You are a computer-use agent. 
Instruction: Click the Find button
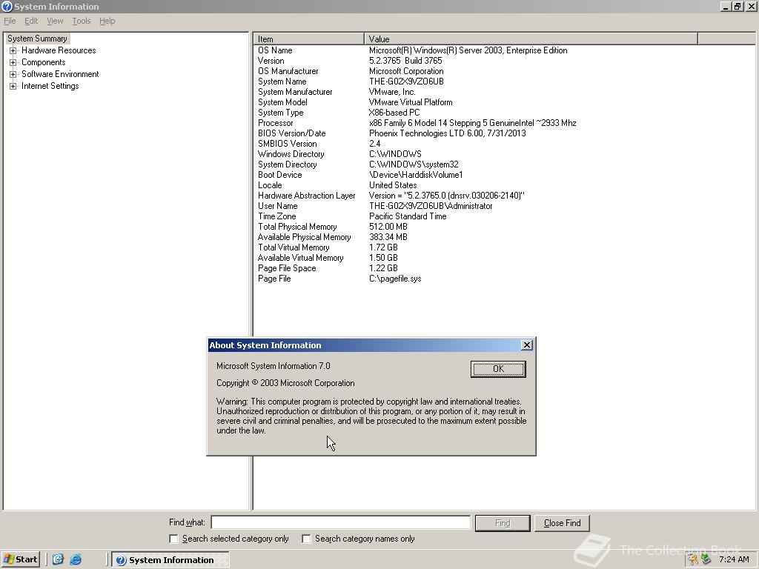click(503, 523)
